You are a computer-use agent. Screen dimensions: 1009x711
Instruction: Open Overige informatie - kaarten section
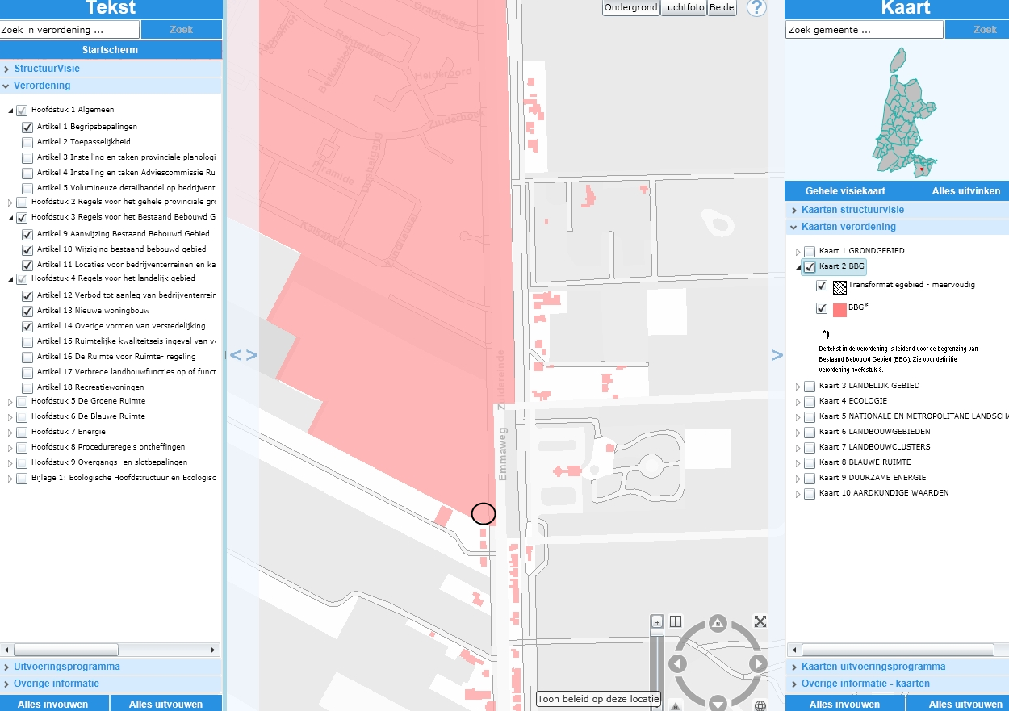[897, 684]
